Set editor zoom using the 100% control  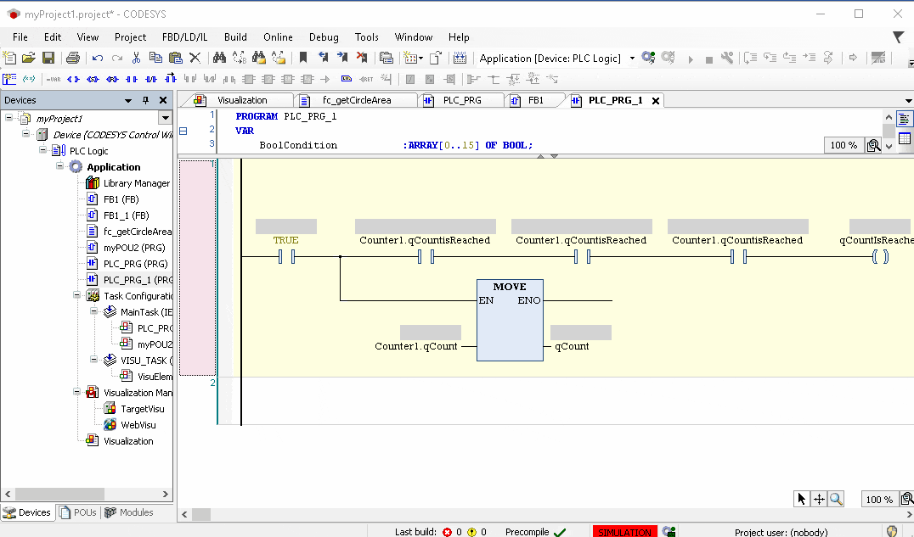point(878,499)
